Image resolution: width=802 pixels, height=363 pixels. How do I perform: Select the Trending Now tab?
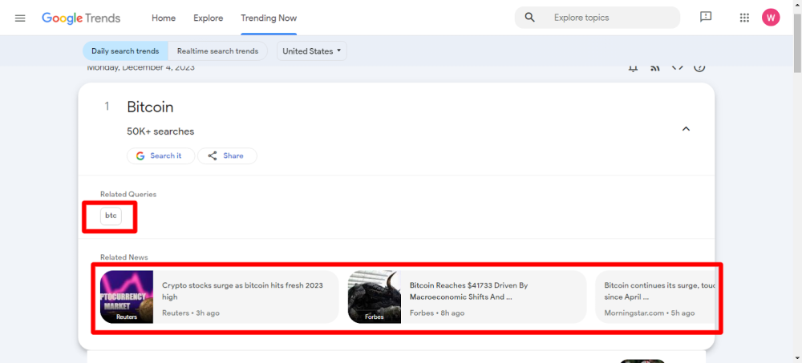pos(269,18)
